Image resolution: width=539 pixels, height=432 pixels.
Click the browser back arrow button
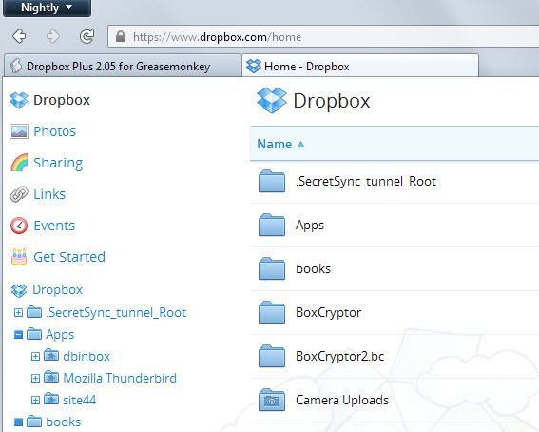pos(19,36)
